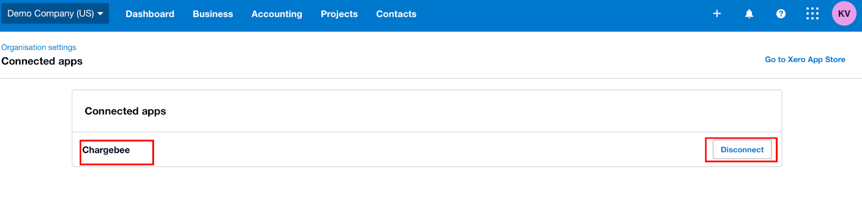Open notifications via the bell icon
Image resolution: width=862 pixels, height=209 pixels.
(x=749, y=13)
